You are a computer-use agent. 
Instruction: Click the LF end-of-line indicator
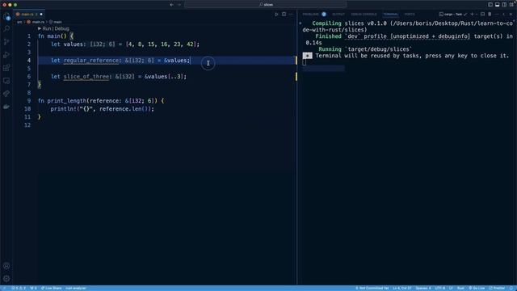pyautogui.click(x=451, y=288)
